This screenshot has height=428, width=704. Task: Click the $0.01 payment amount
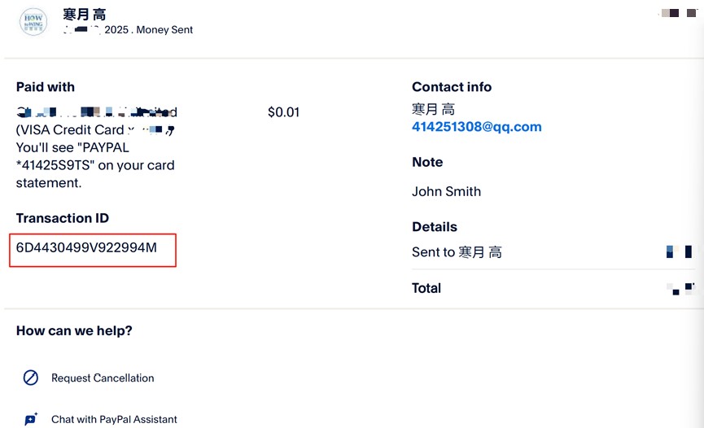pos(284,112)
